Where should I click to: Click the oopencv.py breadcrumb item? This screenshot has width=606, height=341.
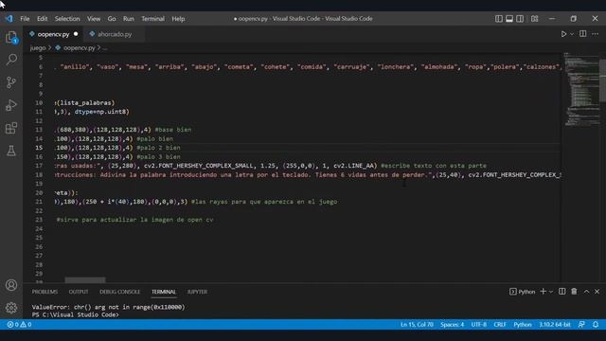tap(79, 48)
